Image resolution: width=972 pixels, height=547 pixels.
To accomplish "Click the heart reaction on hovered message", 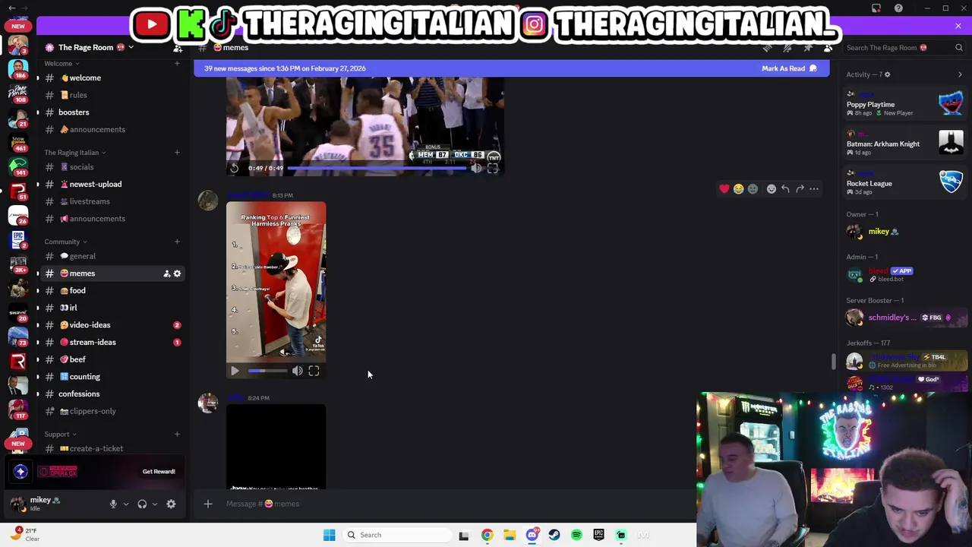I will point(724,188).
